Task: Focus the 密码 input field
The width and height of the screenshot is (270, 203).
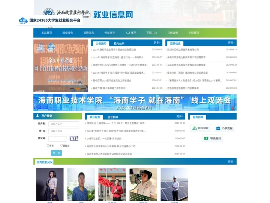Action: pyautogui.click(x=64, y=131)
